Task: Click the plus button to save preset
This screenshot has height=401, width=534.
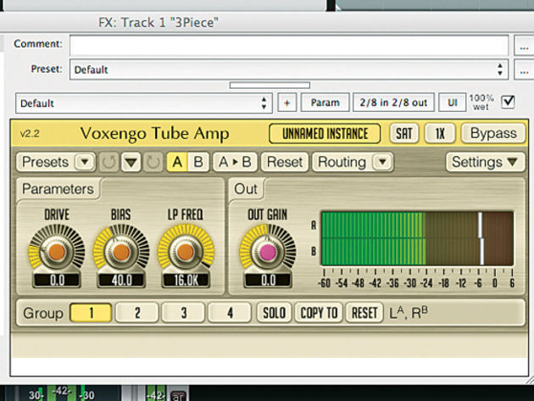Action: [x=287, y=103]
